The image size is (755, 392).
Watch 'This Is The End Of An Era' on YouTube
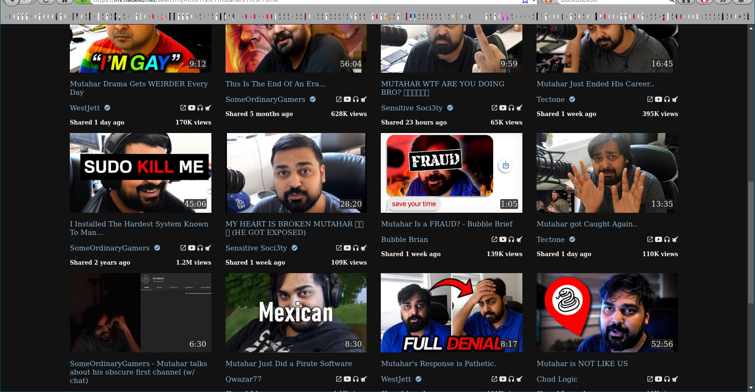click(x=347, y=100)
